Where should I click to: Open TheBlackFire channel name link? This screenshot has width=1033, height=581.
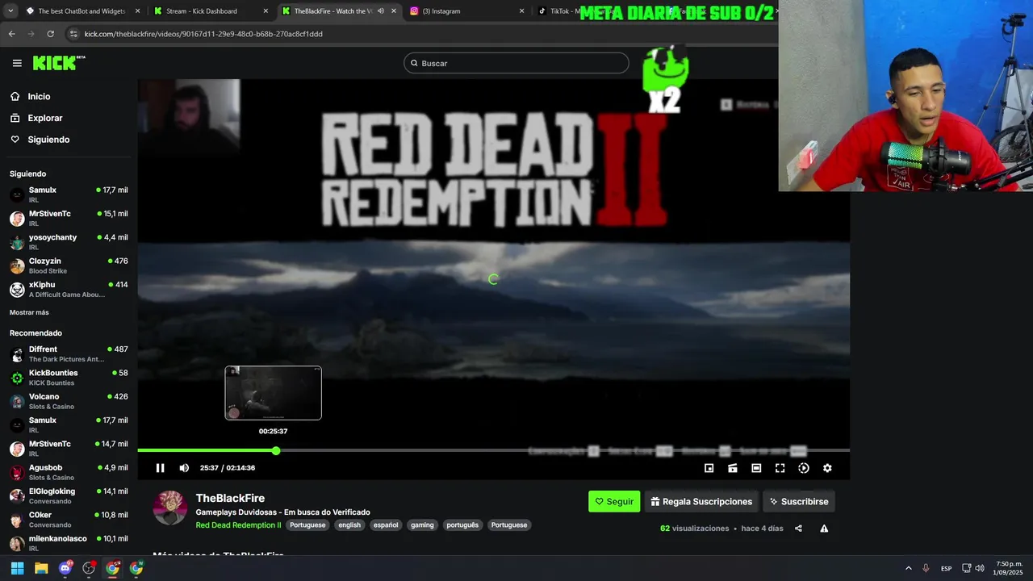tap(230, 499)
